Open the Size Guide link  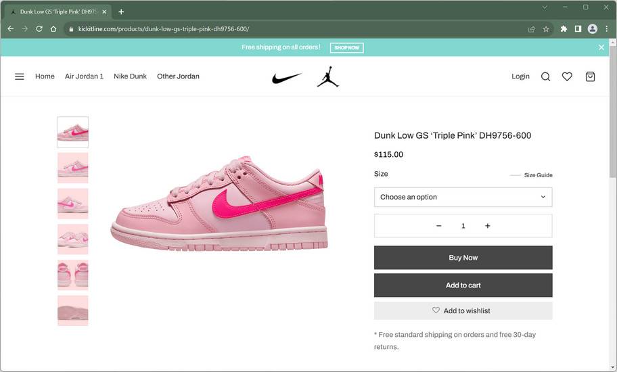click(x=538, y=175)
